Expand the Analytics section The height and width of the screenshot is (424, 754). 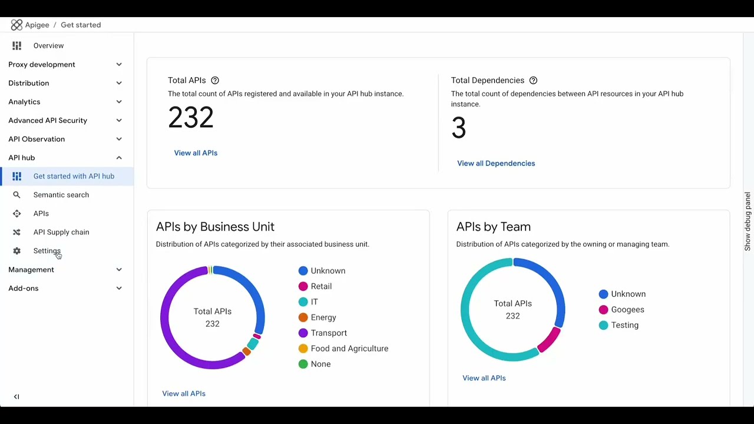point(65,102)
